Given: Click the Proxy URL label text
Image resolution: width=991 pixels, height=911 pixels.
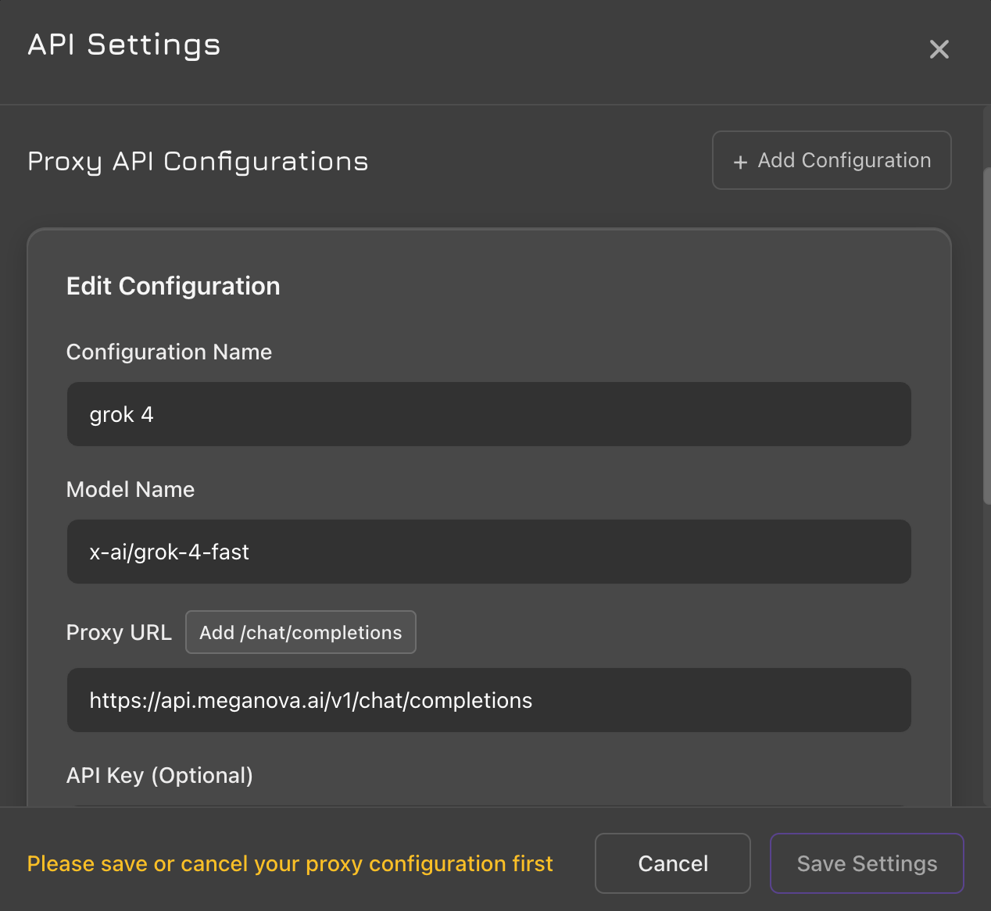Looking at the screenshot, I should point(119,633).
